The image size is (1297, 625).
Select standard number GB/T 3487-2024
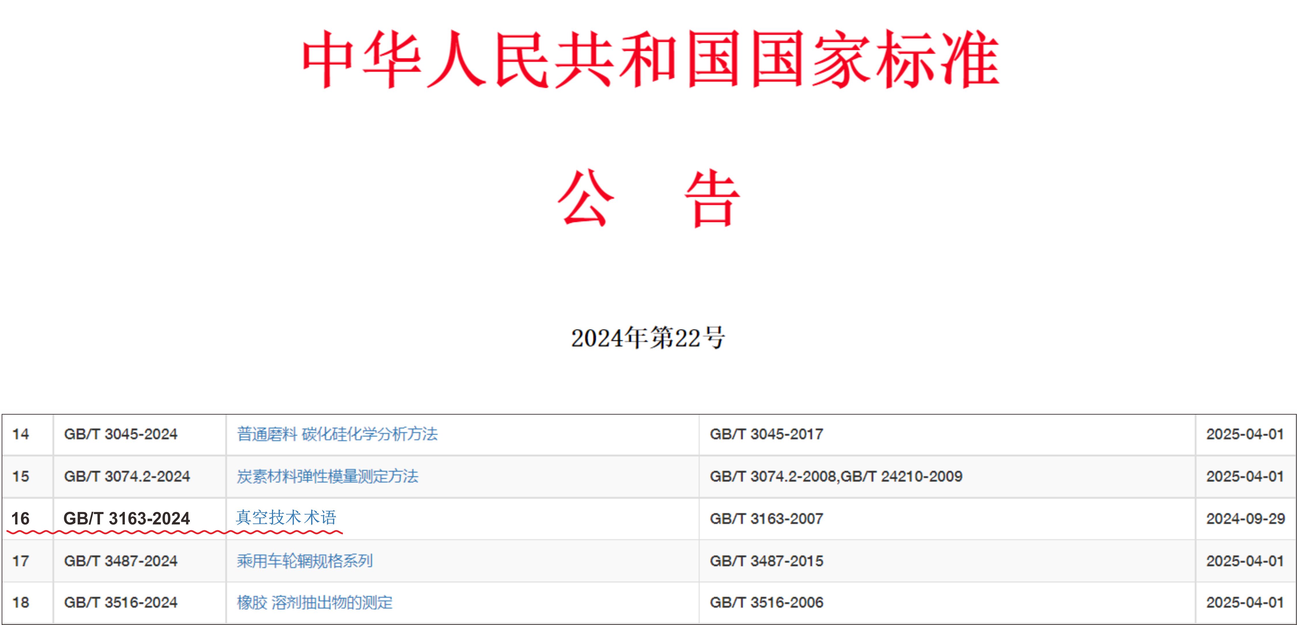click(120, 561)
